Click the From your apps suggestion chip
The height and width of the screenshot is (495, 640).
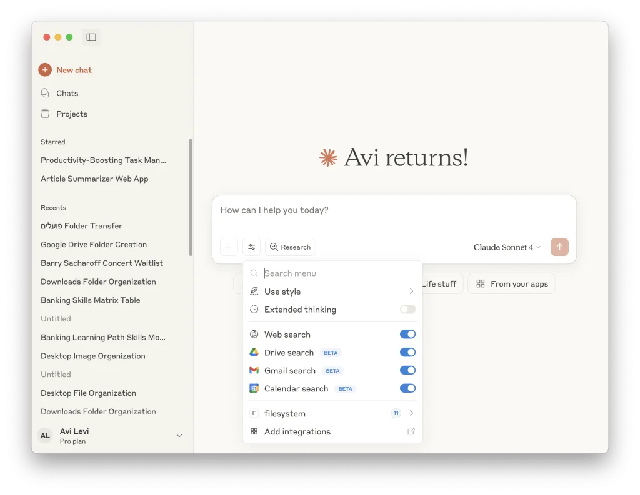click(x=511, y=284)
